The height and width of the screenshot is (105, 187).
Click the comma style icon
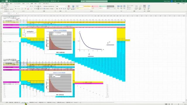click(x=62, y=9)
